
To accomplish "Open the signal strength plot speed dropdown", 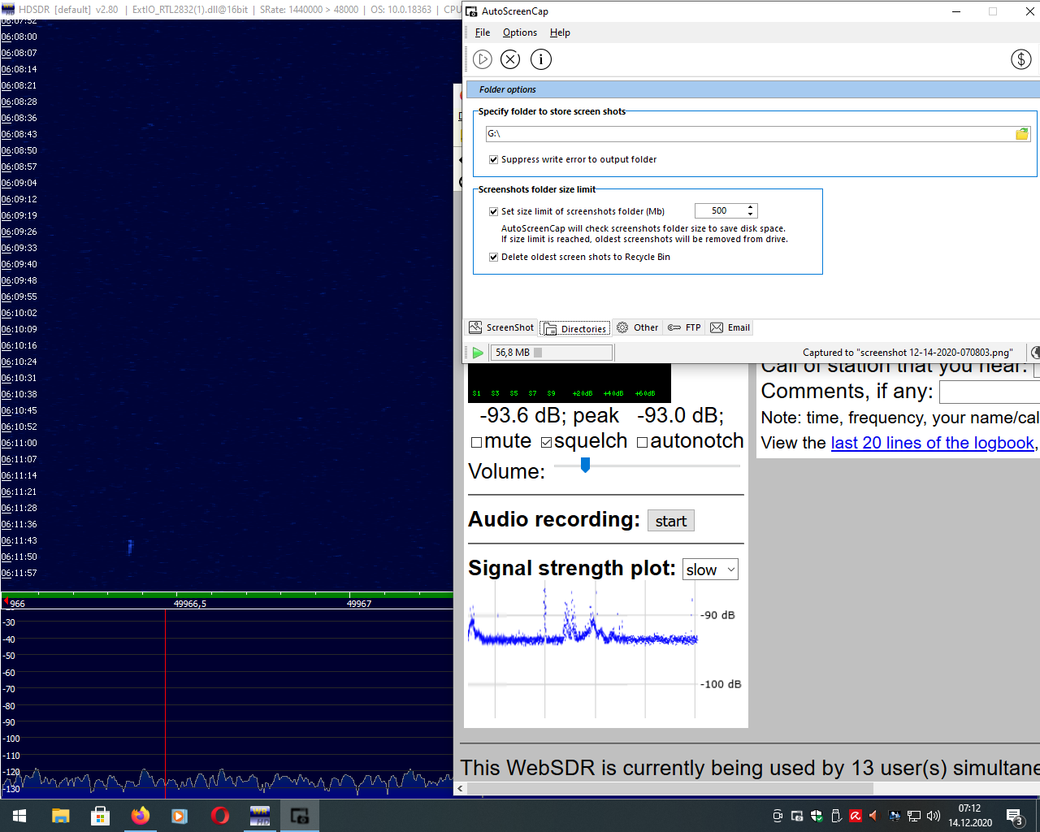I will coord(711,570).
